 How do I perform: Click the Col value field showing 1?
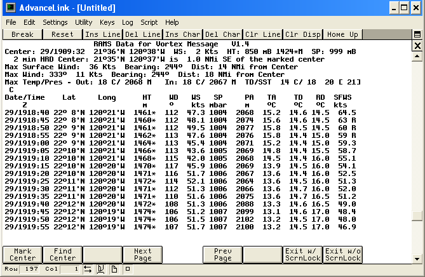(70, 269)
